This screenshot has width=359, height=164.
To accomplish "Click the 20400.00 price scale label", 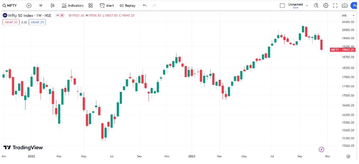I will (348, 22).
